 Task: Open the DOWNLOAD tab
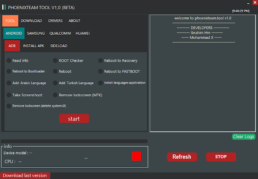pyautogui.click(x=31, y=21)
